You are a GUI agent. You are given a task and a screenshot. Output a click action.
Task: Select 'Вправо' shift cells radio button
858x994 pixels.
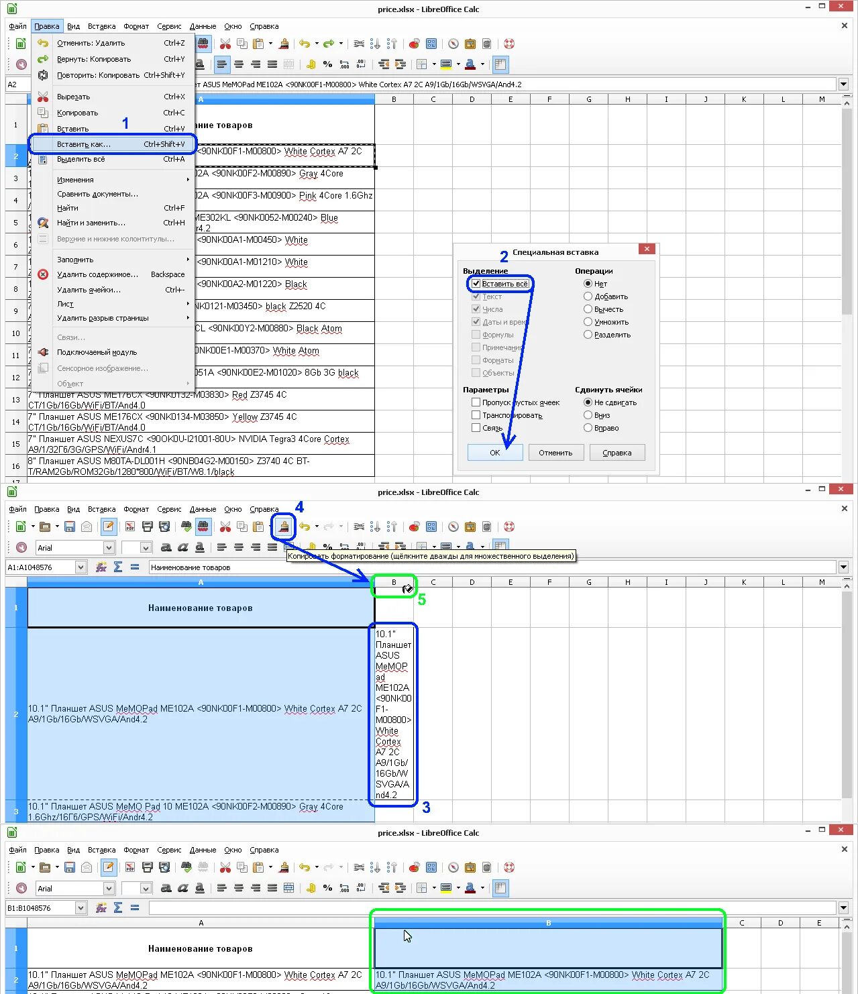[x=588, y=428]
